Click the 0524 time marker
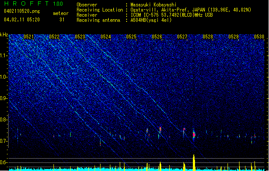 pyautogui.click(x=106, y=37)
